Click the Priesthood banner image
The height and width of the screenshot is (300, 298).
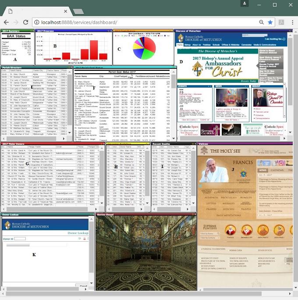tap(231, 130)
